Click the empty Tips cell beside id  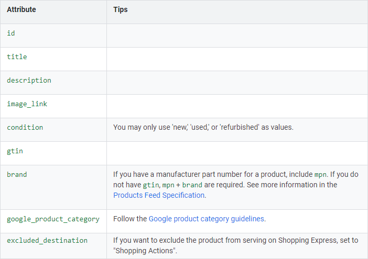pyautogui.click(x=237, y=33)
